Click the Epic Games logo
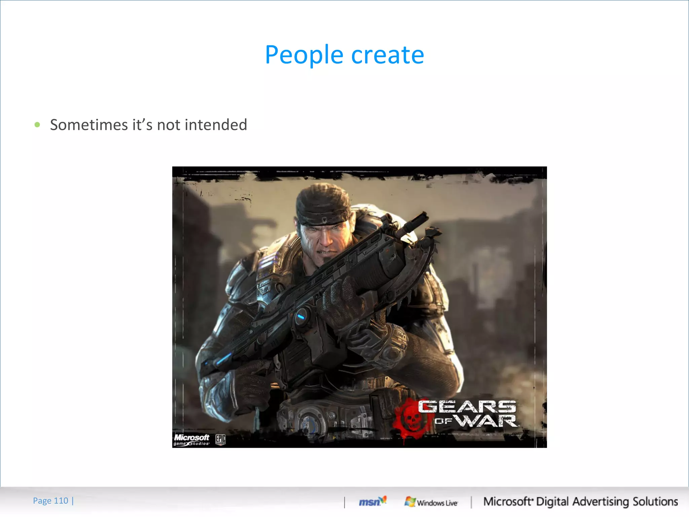 (x=220, y=440)
